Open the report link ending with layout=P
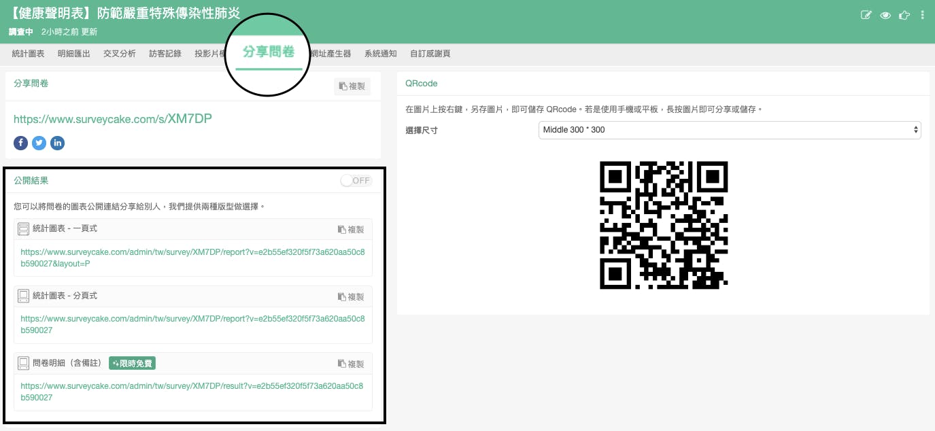 (x=192, y=258)
